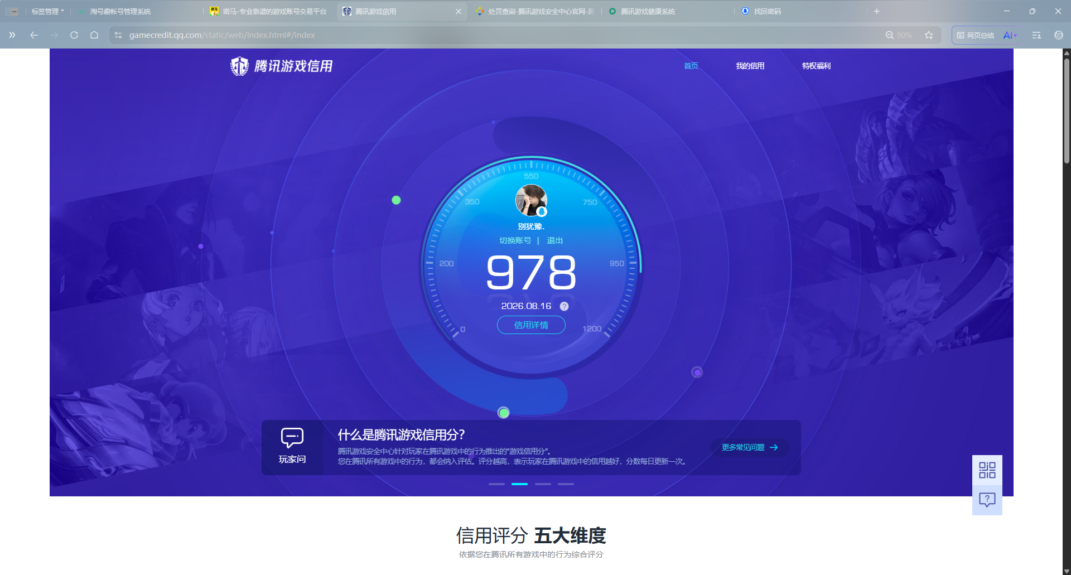Viewport: 1071px width, 575px height.
Task: Select the first carousel indicator dash
Action: coord(496,484)
